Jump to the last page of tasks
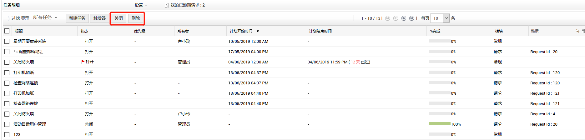This screenshot has height=140, width=585. pyautogui.click(x=411, y=18)
